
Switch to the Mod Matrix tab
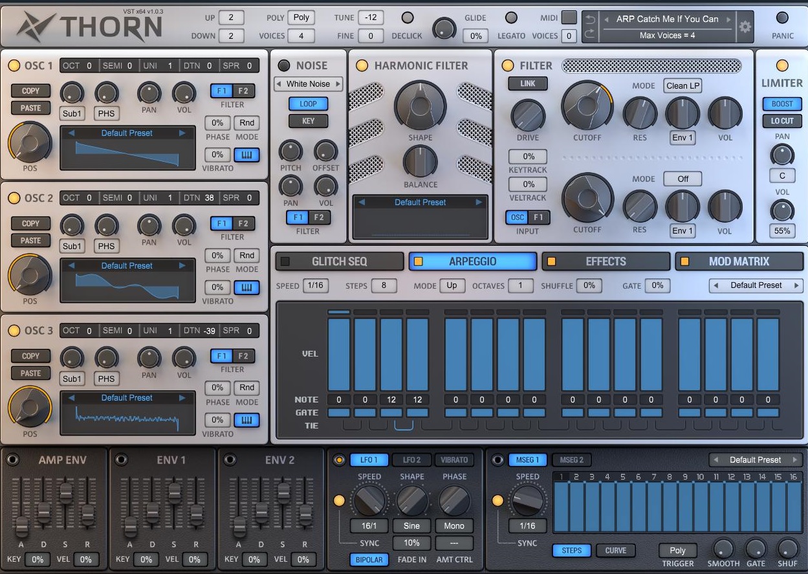[x=739, y=261]
